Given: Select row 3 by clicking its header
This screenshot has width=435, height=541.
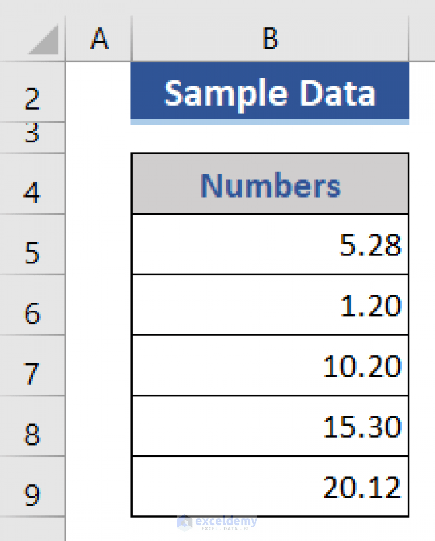Looking at the screenshot, I should point(32,133).
